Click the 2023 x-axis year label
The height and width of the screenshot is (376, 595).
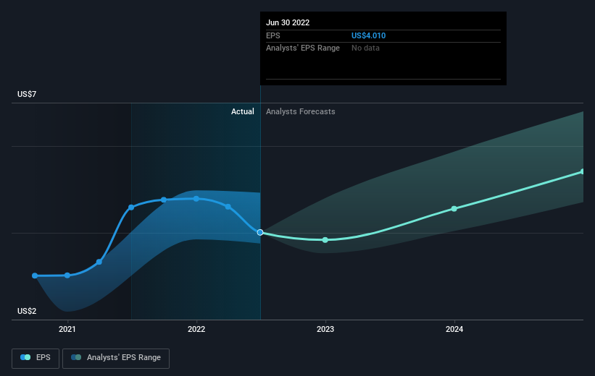(325, 330)
